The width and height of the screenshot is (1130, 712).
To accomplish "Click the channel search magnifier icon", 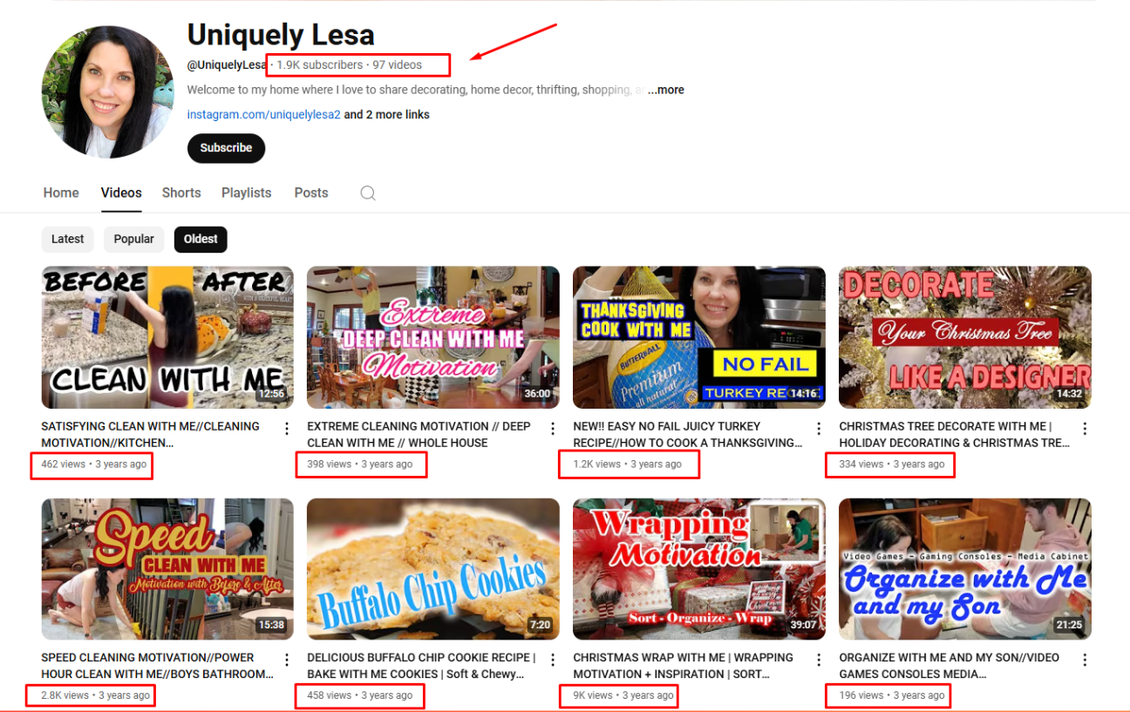I will point(368,193).
